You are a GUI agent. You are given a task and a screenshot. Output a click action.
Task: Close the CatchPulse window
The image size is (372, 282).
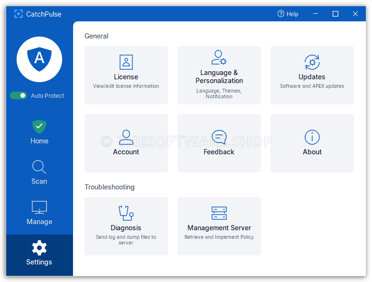pos(355,14)
